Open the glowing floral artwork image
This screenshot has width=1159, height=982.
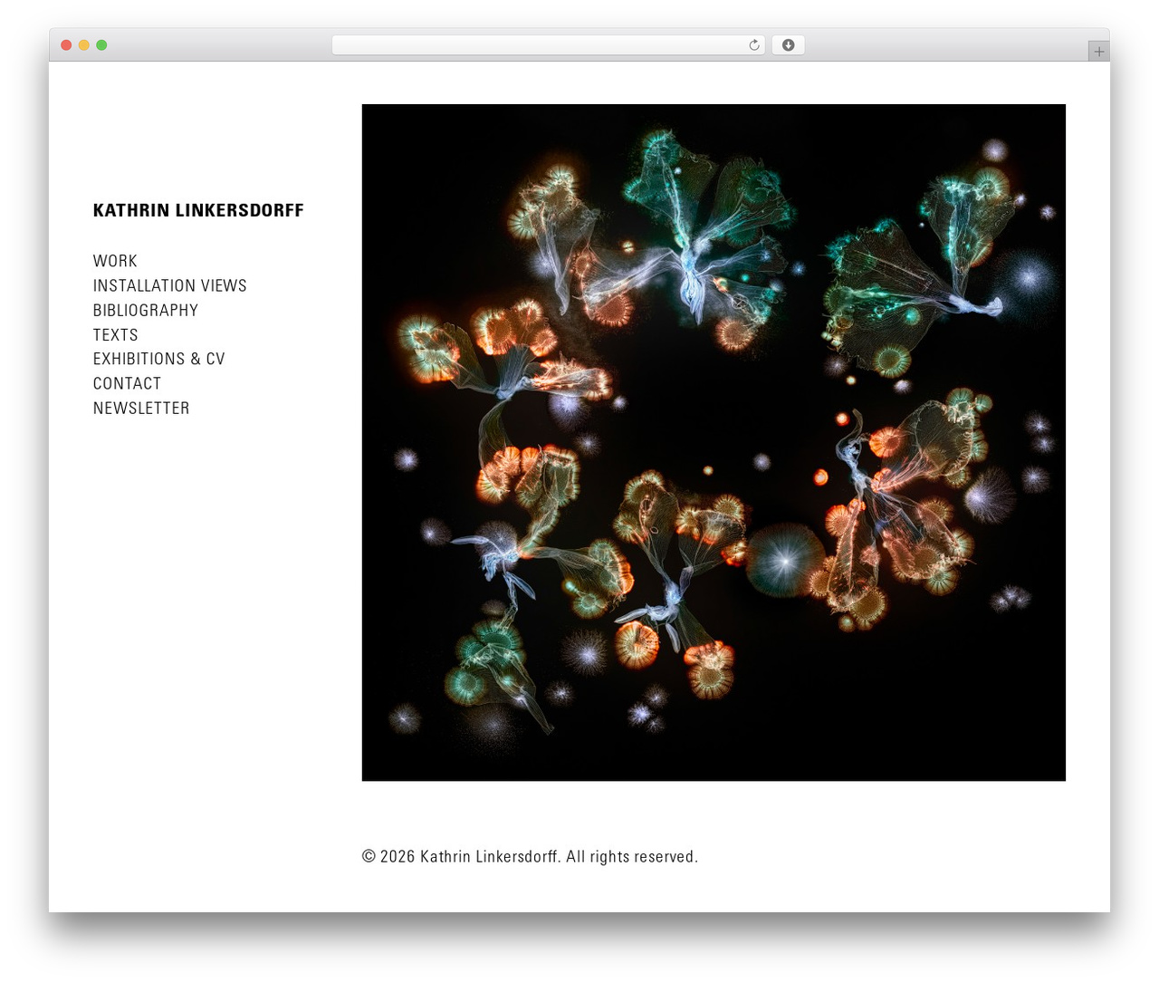tap(714, 442)
